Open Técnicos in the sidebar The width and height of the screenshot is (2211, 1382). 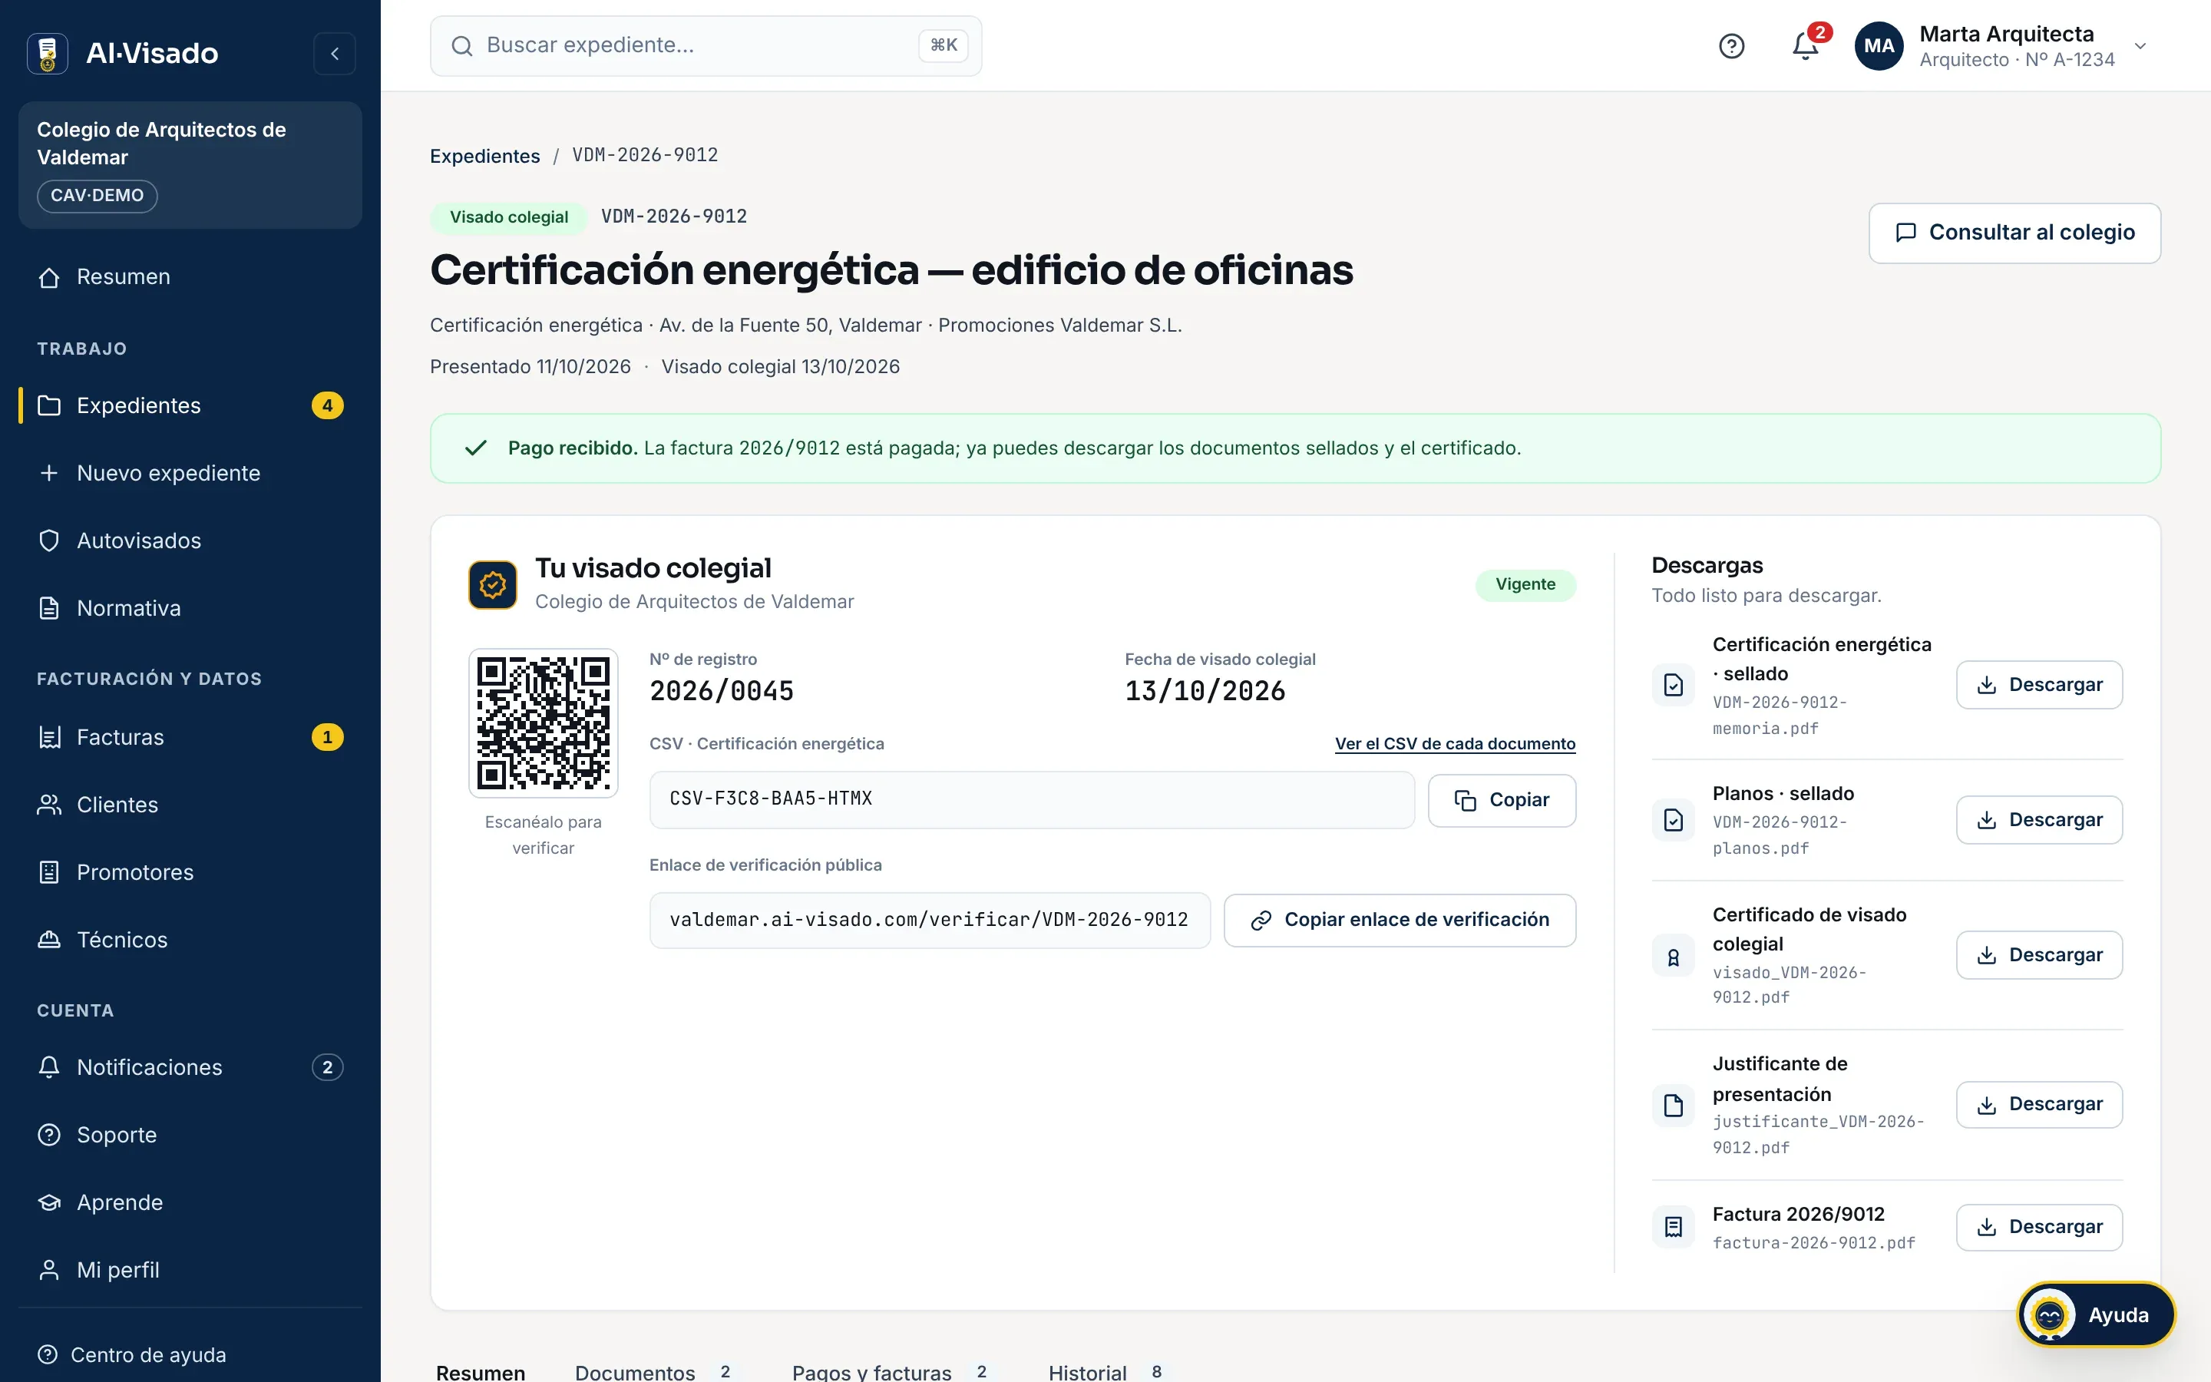point(190,941)
